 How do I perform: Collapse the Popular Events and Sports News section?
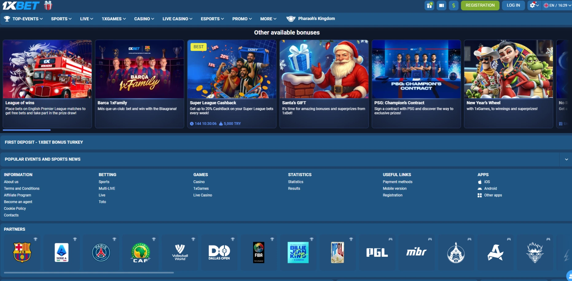tap(566, 159)
